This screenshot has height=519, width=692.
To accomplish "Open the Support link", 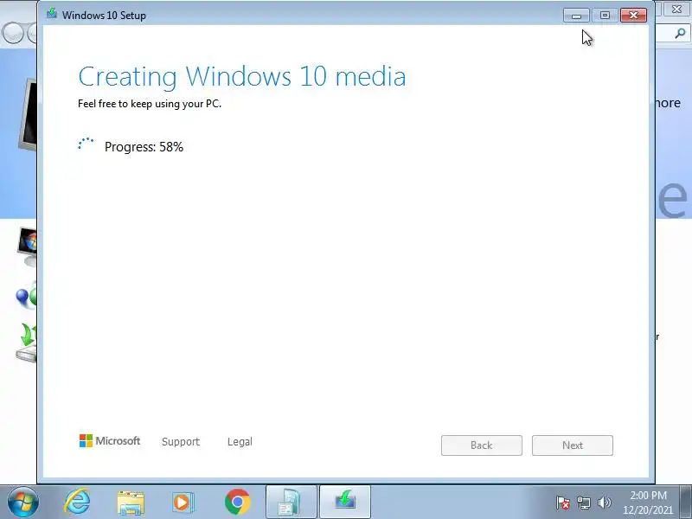I will tap(181, 442).
